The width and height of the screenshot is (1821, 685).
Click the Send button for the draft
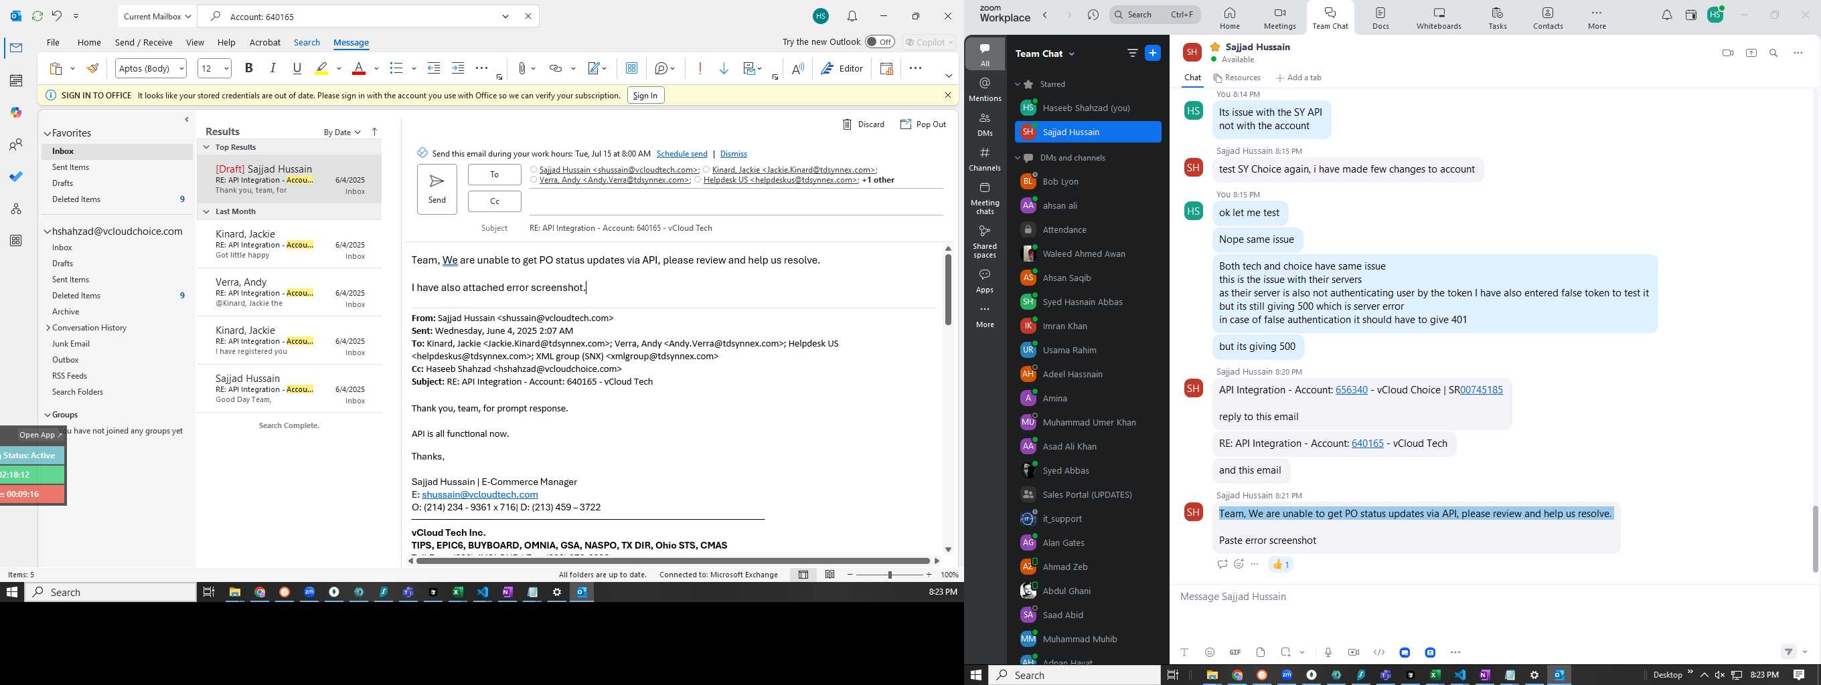coord(437,189)
